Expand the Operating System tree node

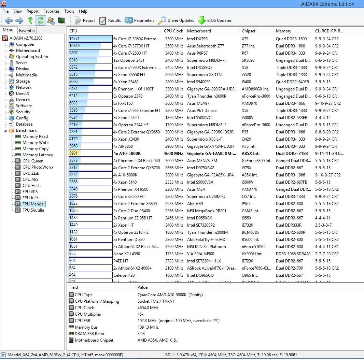point(5,57)
